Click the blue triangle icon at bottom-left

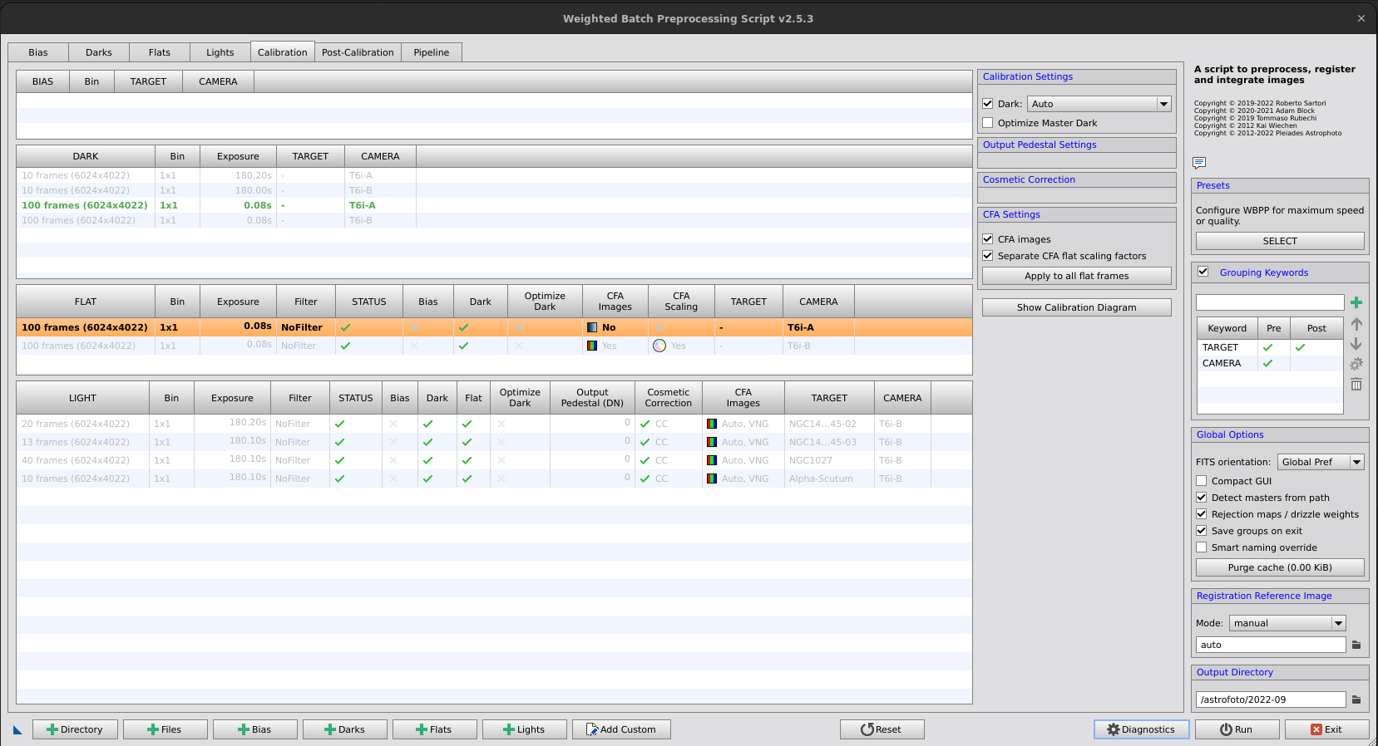(17, 729)
